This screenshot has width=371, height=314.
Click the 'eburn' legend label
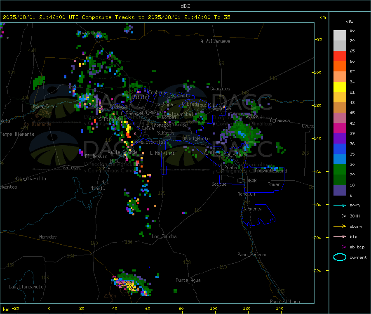point(356,227)
